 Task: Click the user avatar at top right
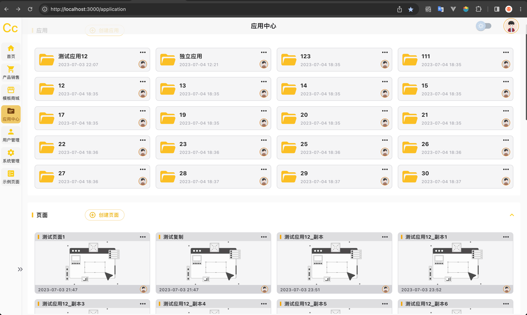pos(511,26)
